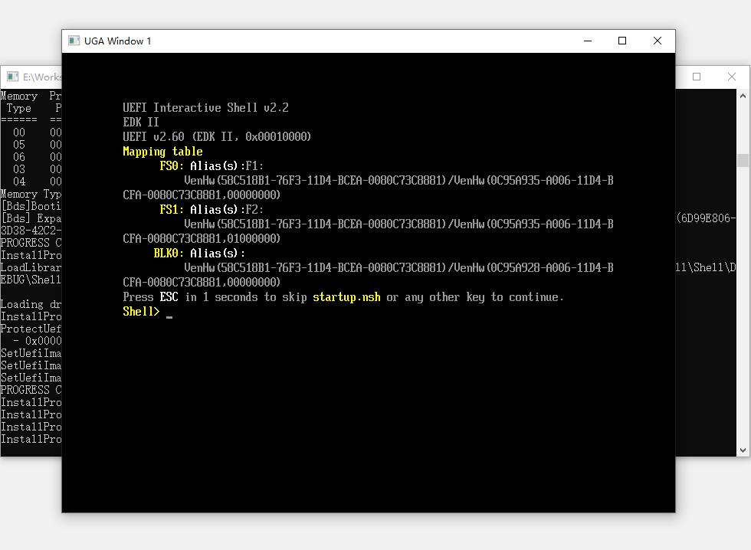Click the background console window's title icon
This screenshot has width=751, height=550.
click(x=12, y=77)
